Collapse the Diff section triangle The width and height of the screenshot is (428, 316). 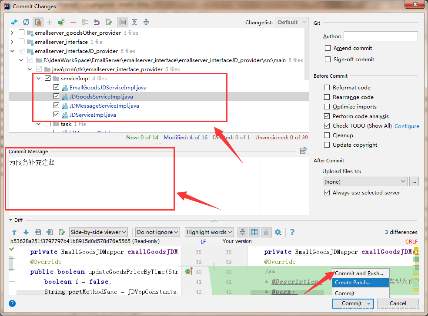(11, 220)
